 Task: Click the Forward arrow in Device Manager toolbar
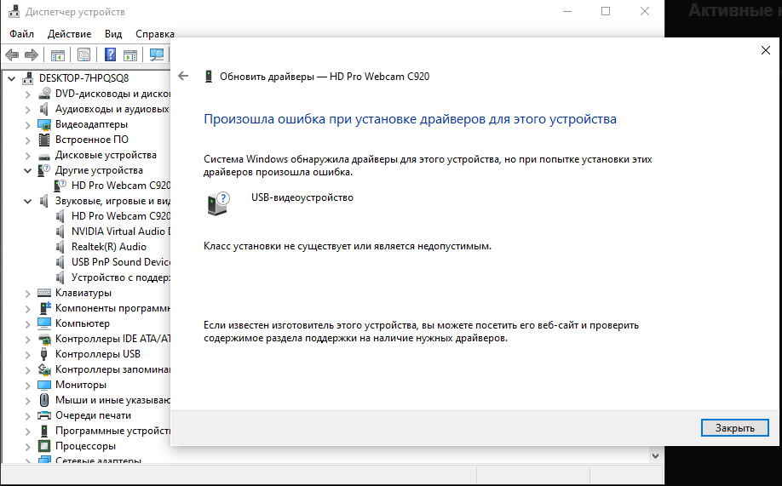32,54
